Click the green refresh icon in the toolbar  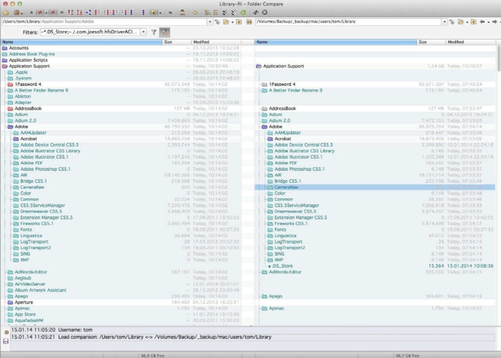click(x=243, y=12)
